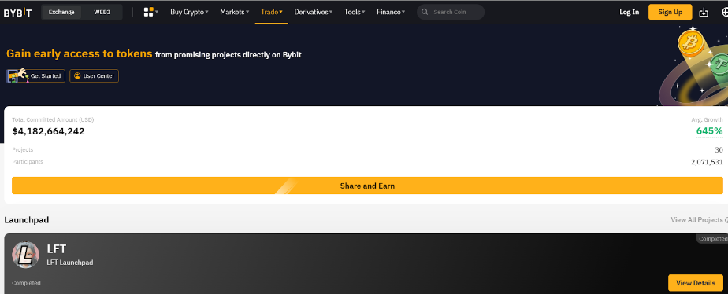Open the View All Projects link
728x294 pixels.
pyautogui.click(x=699, y=220)
